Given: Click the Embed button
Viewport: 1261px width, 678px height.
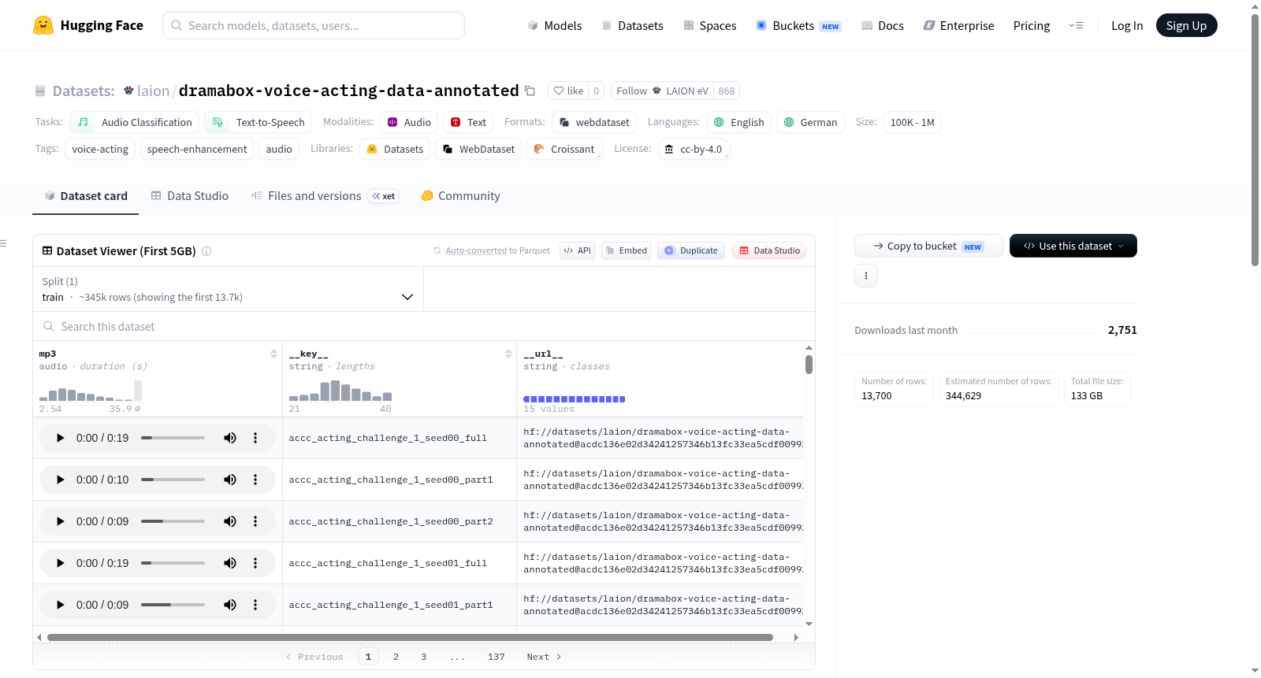Looking at the screenshot, I should pyautogui.click(x=627, y=250).
